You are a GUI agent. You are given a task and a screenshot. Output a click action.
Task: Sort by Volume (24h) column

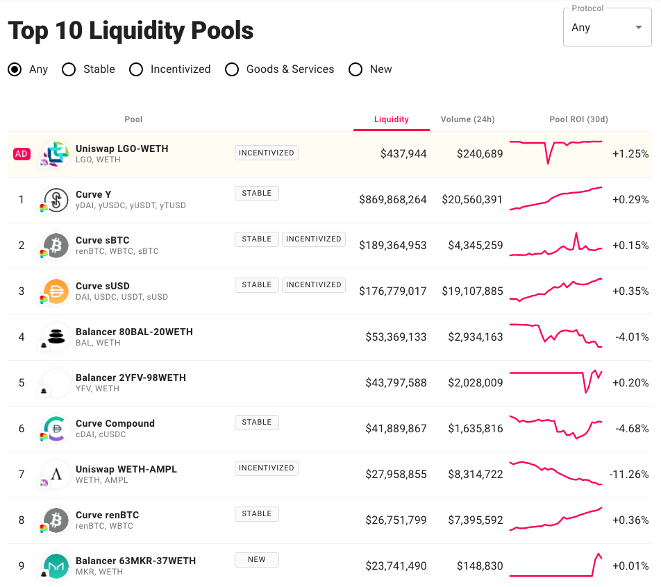[467, 119]
